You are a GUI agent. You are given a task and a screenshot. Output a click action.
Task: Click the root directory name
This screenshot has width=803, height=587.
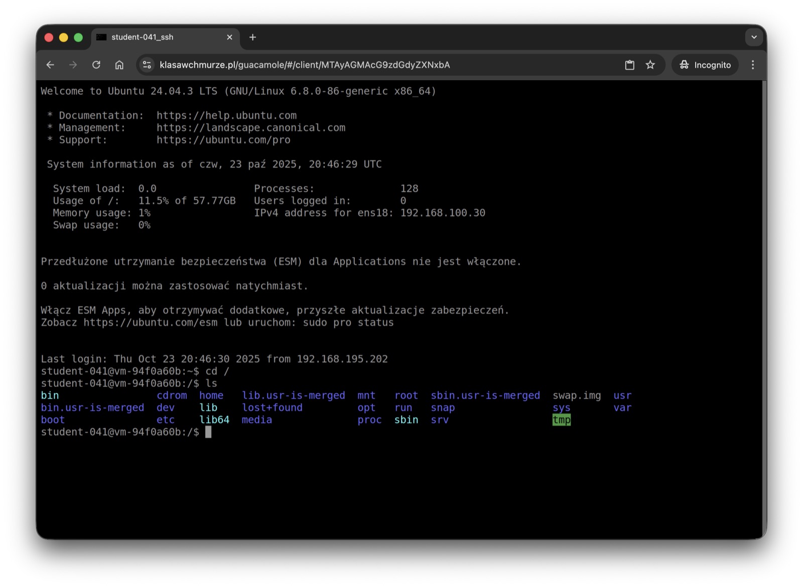[406, 395]
